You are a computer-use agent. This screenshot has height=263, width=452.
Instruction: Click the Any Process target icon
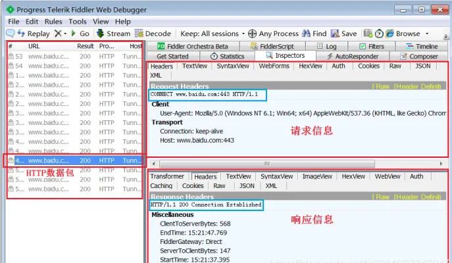point(252,34)
